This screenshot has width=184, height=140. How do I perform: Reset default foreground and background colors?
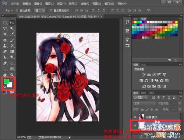[x=4, y=87]
